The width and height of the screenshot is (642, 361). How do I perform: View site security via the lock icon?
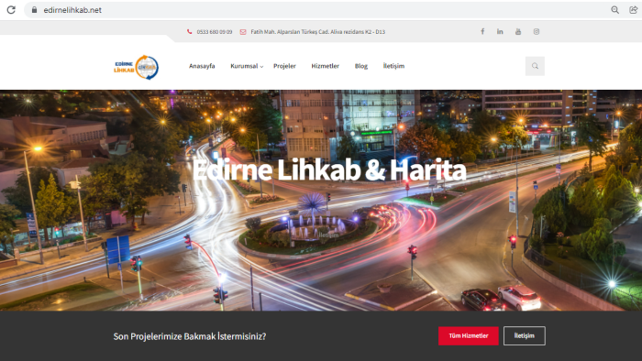point(35,10)
